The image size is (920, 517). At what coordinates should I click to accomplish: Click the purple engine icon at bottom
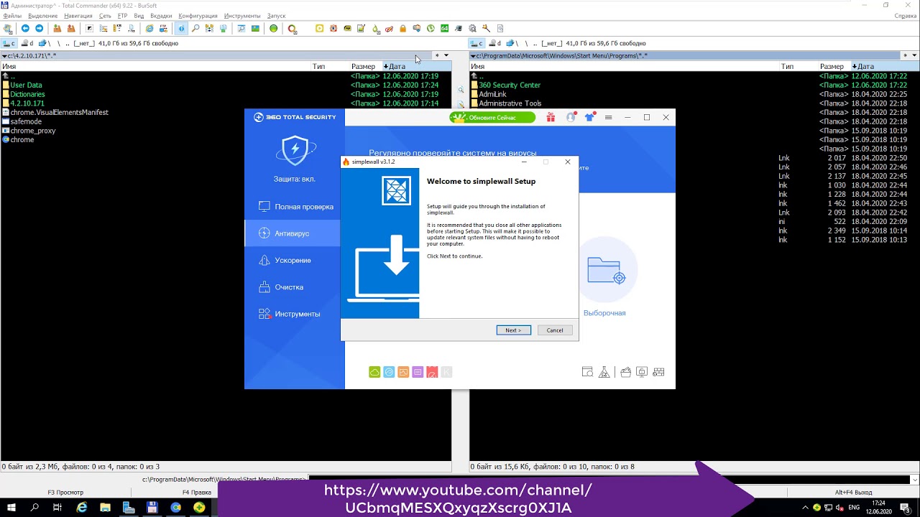tap(418, 372)
